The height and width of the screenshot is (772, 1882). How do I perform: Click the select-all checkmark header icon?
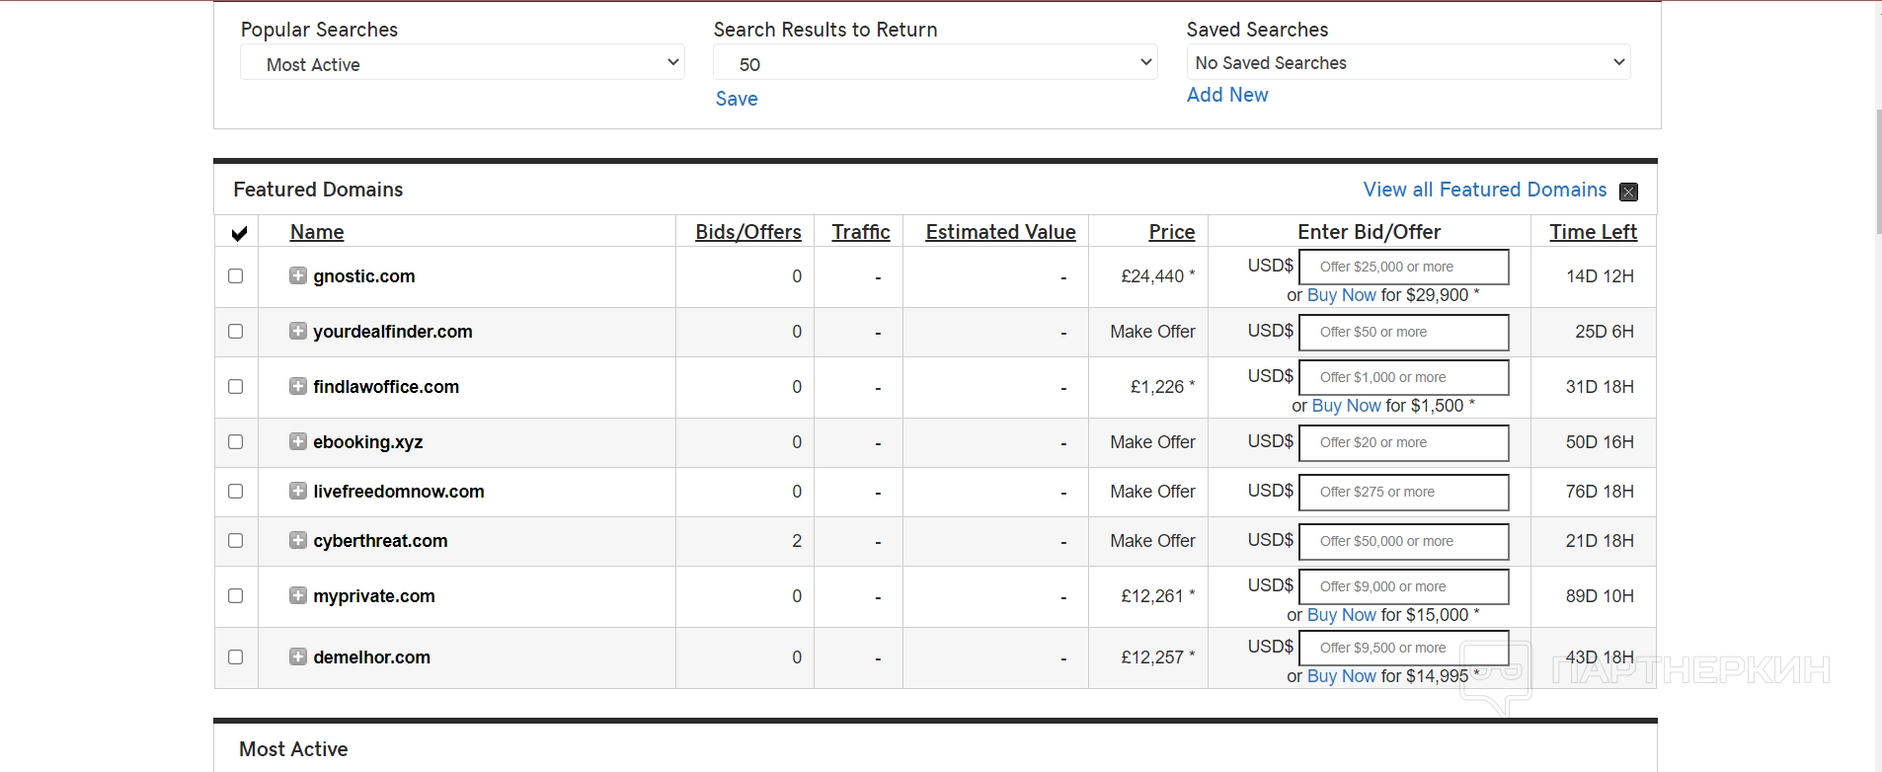tap(238, 233)
